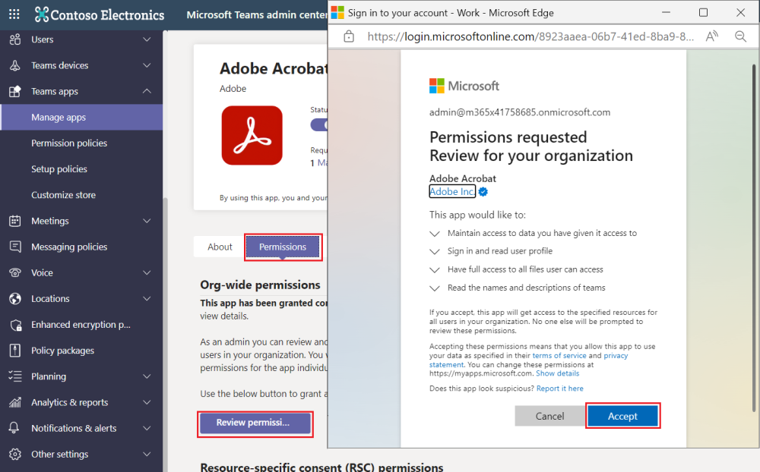The width and height of the screenshot is (760, 472).
Task: Click the Meetings calendar icon in sidebar
Action: 15,221
